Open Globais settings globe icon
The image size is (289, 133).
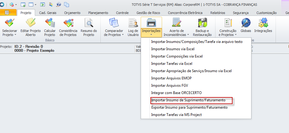coord(246,23)
